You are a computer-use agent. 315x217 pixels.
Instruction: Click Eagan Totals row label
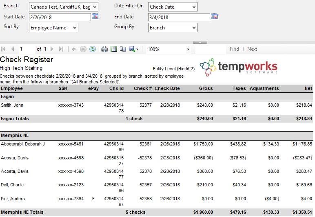tap(15, 119)
